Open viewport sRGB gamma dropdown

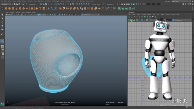click(91, 15)
